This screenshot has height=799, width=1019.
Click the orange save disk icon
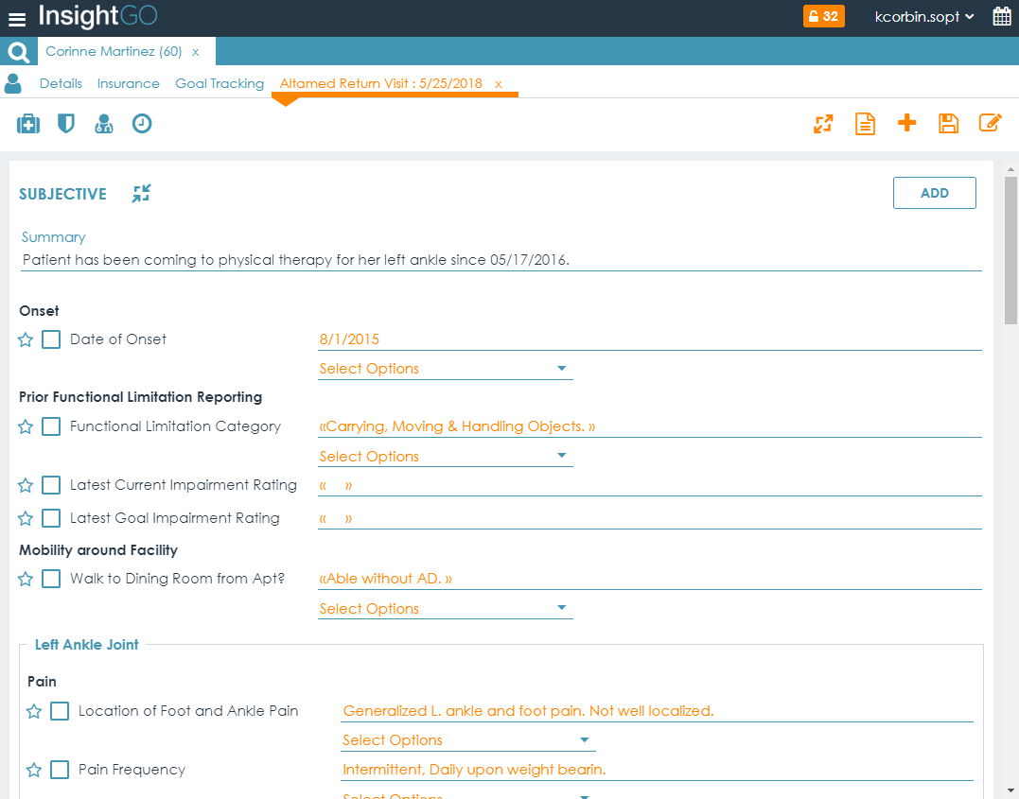pos(948,123)
